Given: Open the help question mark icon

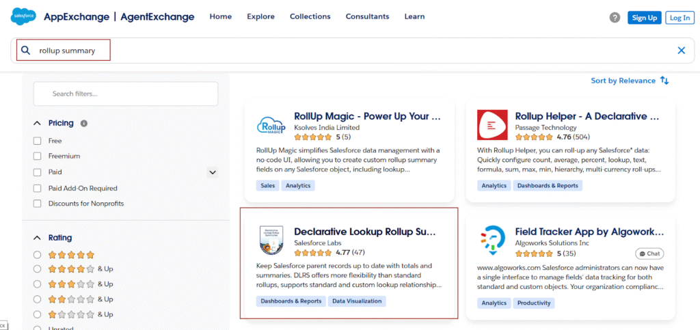Looking at the screenshot, I should pyautogui.click(x=615, y=17).
